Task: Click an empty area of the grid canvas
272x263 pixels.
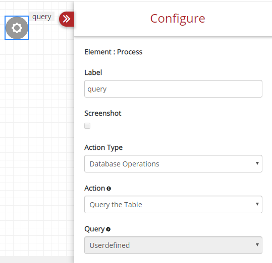Action: coord(36,138)
